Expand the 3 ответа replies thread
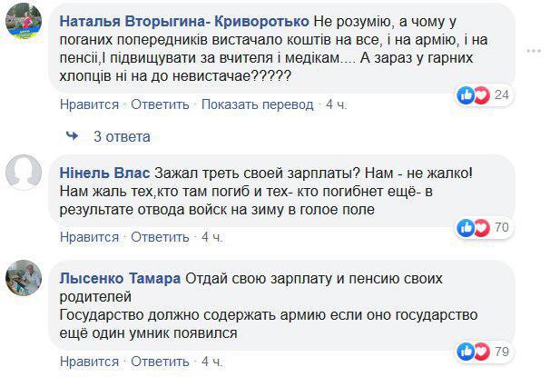Screen dimensions: 550x377 point(122,137)
